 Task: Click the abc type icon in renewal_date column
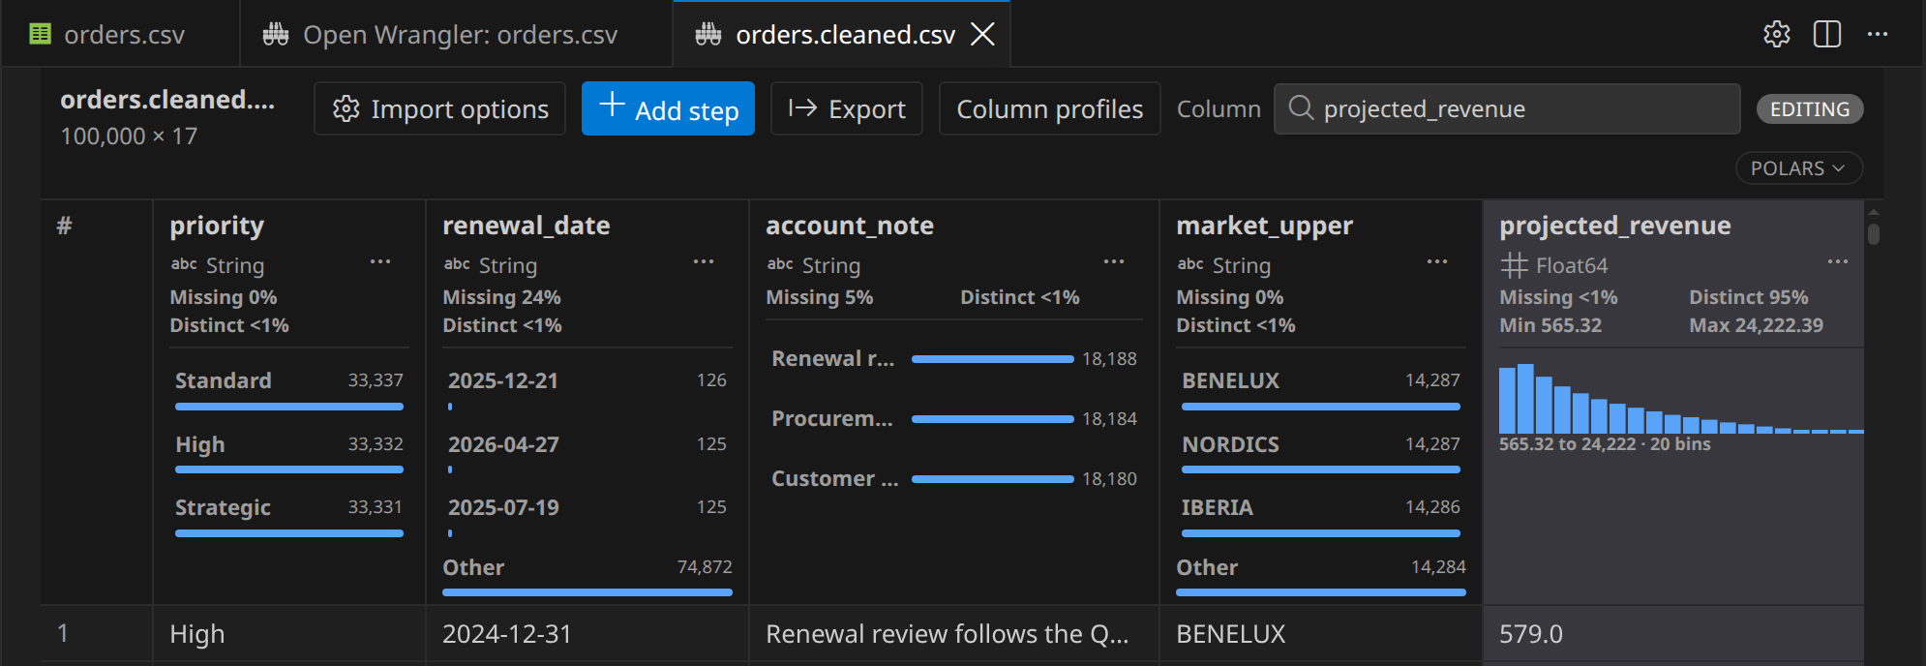pyautogui.click(x=457, y=264)
